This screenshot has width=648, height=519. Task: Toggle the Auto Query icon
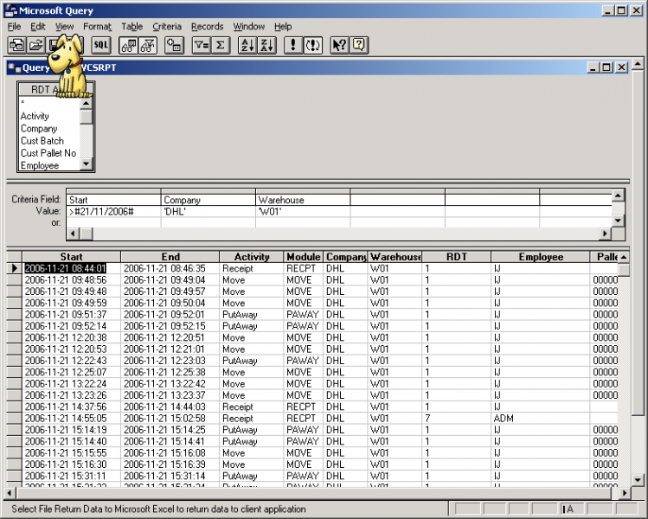click(x=312, y=45)
